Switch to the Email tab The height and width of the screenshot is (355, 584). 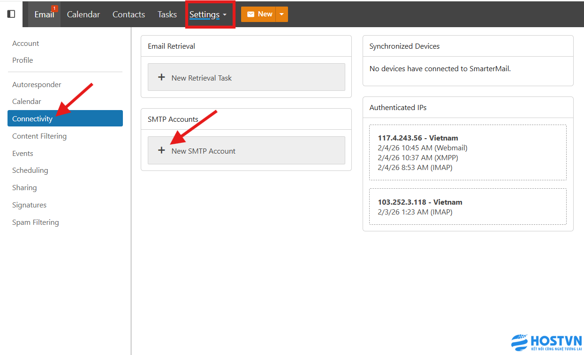44,15
